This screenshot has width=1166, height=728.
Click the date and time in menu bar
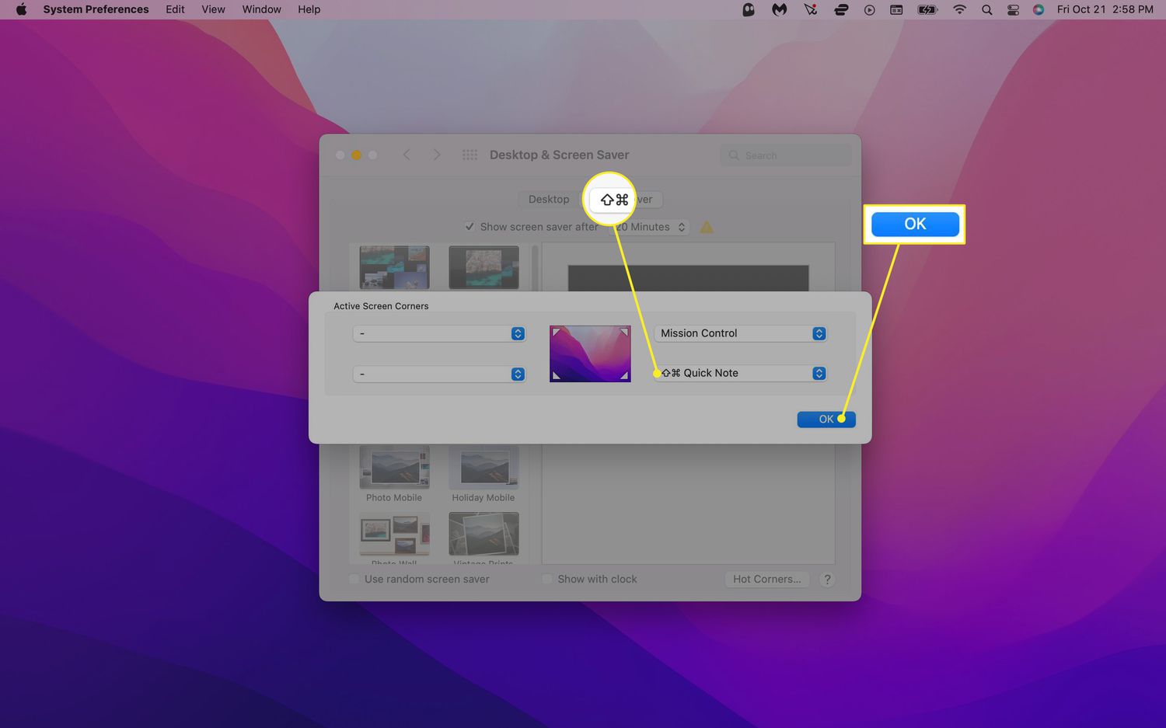(x=1105, y=9)
